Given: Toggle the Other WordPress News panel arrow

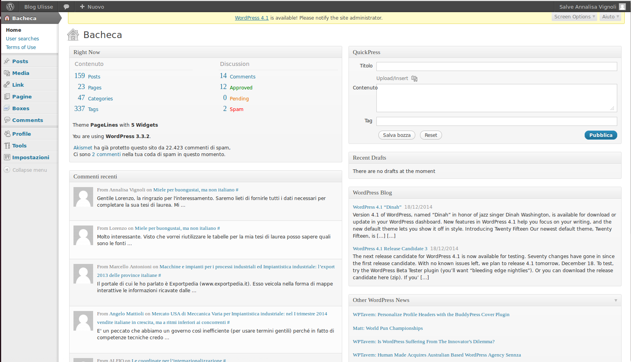Looking at the screenshot, I should [x=616, y=300].
